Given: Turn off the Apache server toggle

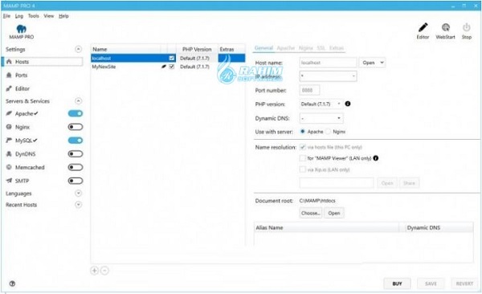Looking at the screenshot, I should [76, 113].
